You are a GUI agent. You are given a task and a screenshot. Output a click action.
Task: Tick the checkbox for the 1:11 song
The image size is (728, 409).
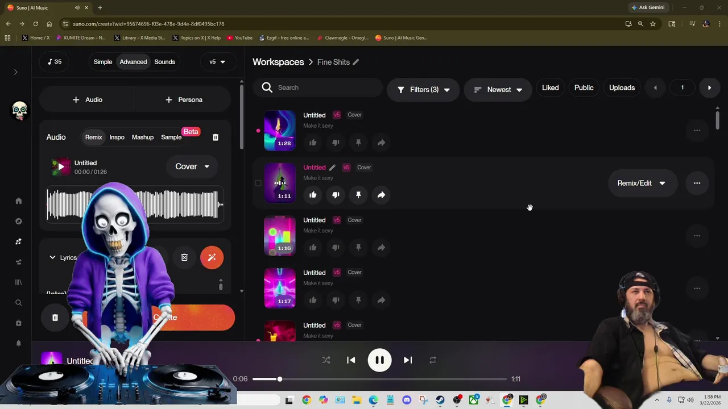click(258, 183)
